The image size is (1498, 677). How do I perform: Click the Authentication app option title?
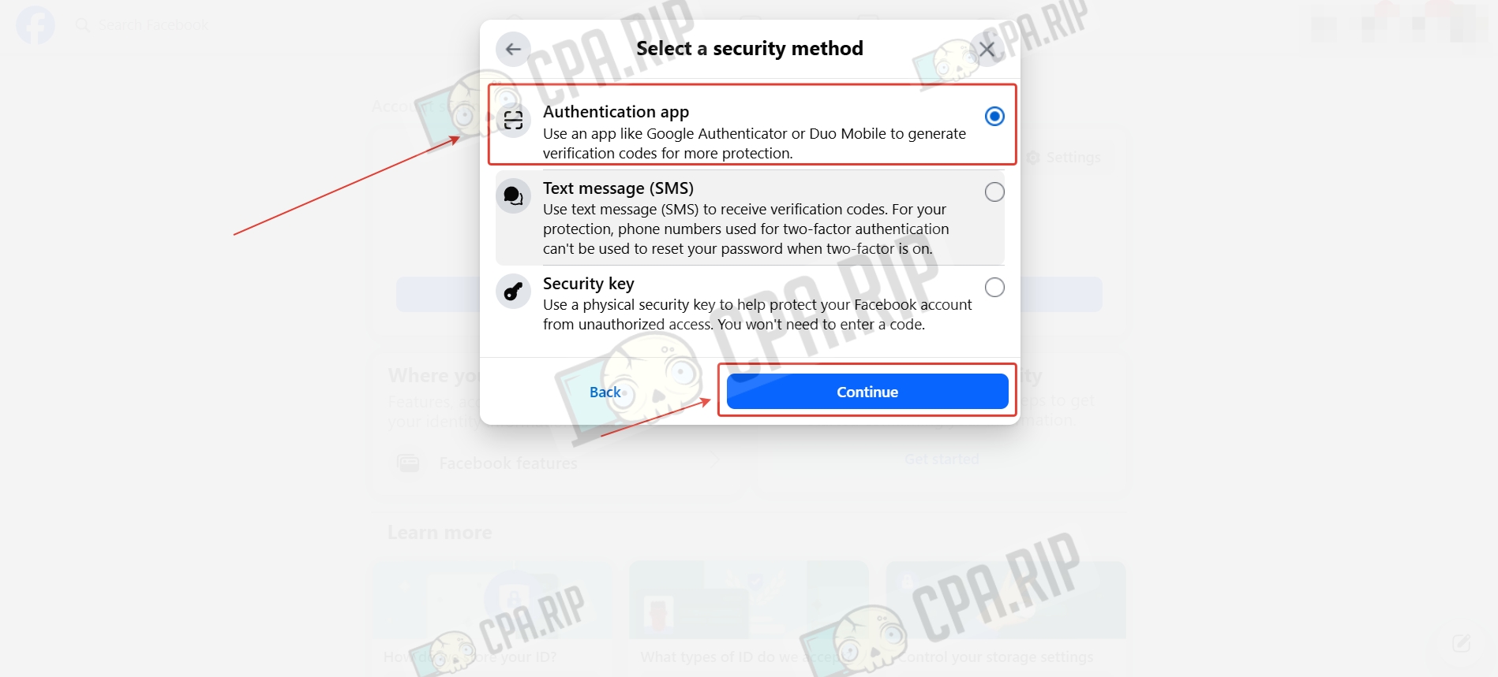(x=616, y=112)
